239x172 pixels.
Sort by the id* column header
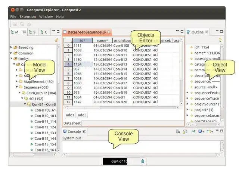tap(83, 41)
